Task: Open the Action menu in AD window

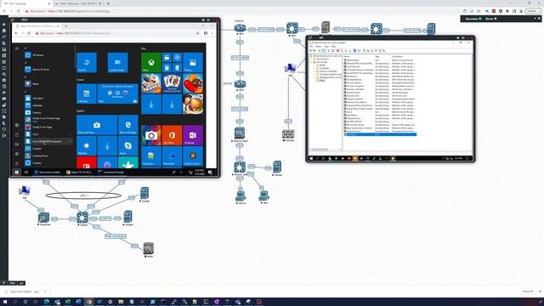Action: pos(319,46)
